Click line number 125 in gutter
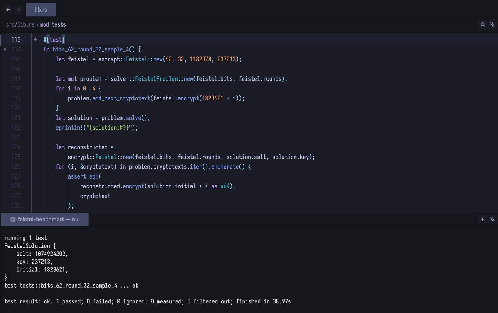This screenshot has height=313, width=498. pos(16,156)
